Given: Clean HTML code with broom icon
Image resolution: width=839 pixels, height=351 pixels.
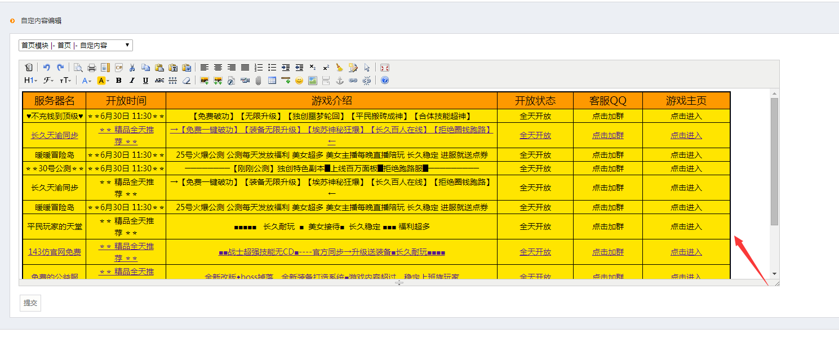Looking at the screenshot, I should pos(340,67).
